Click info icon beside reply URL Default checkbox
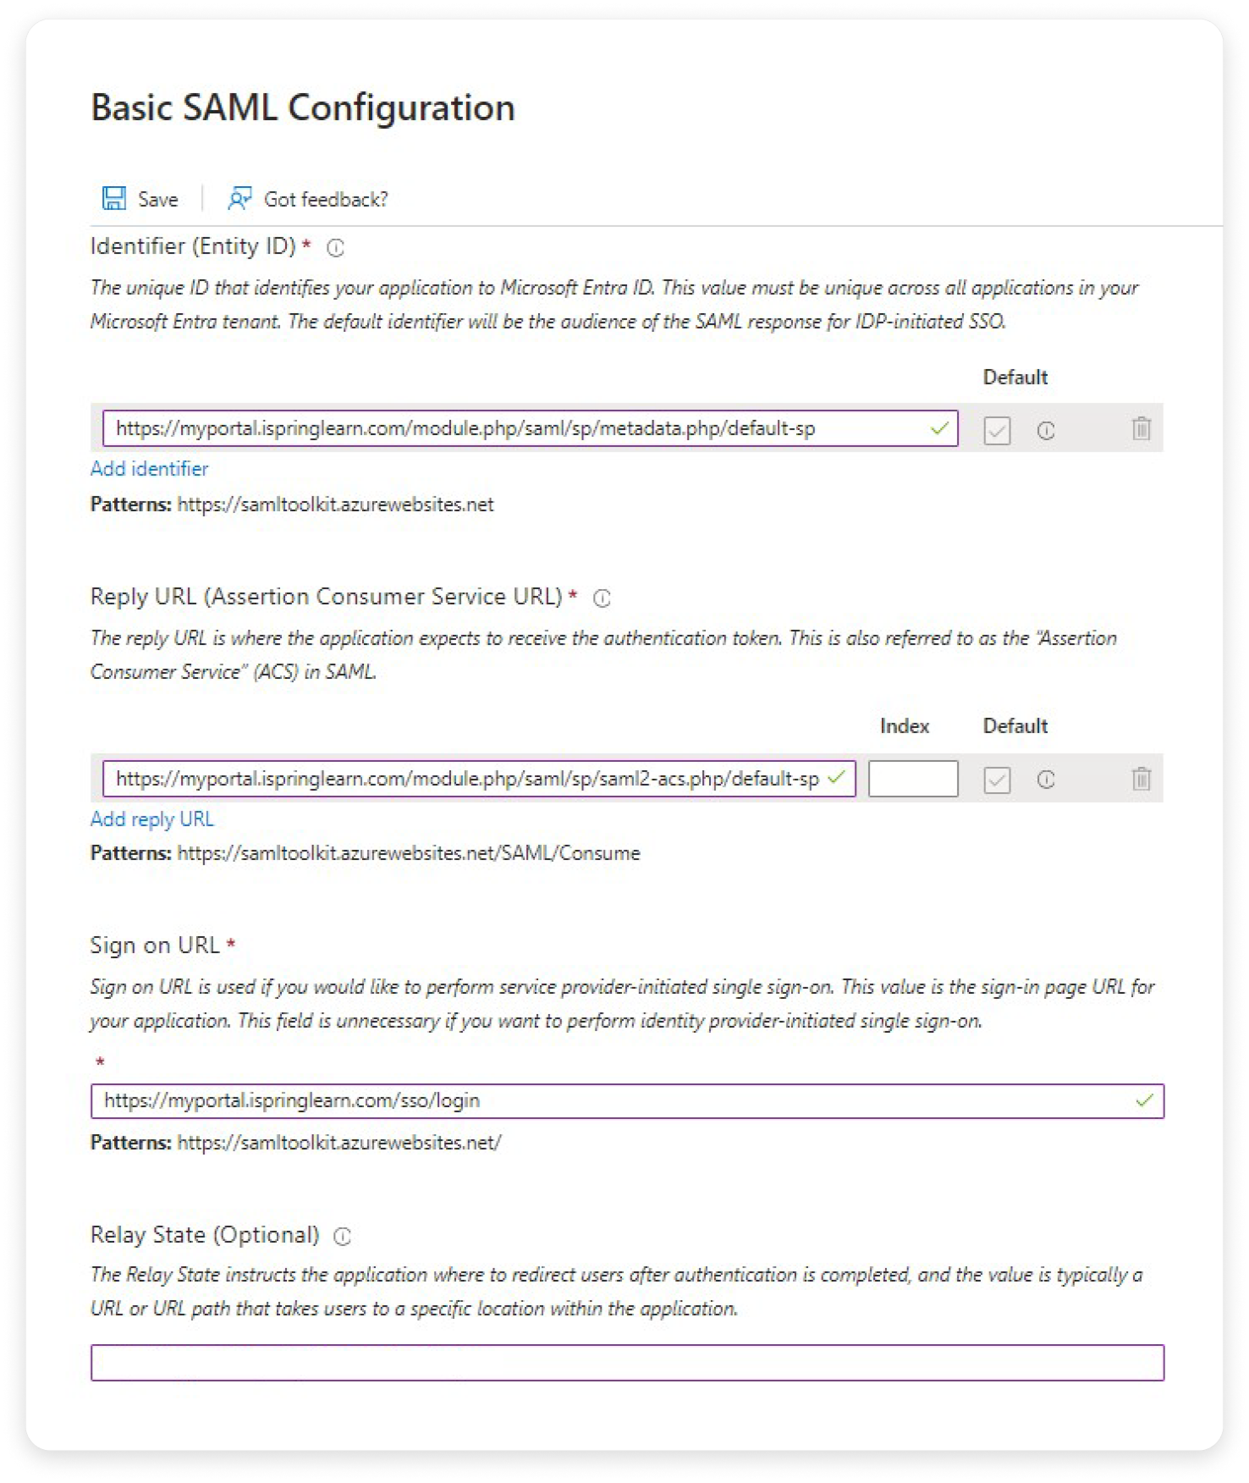 [1046, 779]
